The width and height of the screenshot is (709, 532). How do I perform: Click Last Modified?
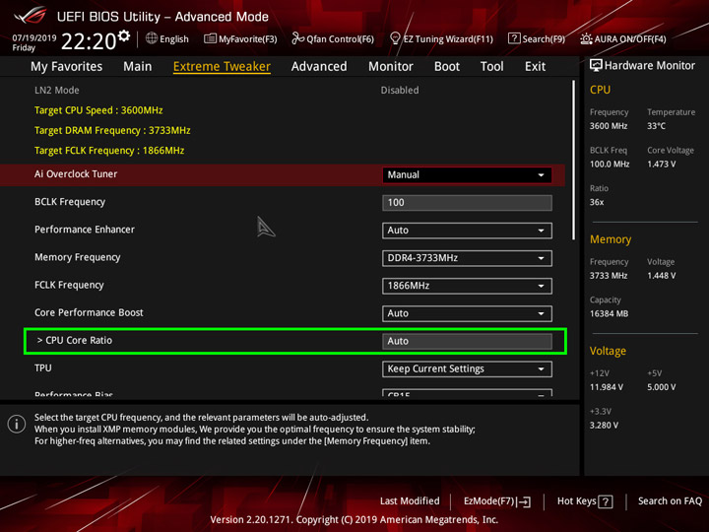pyautogui.click(x=410, y=501)
